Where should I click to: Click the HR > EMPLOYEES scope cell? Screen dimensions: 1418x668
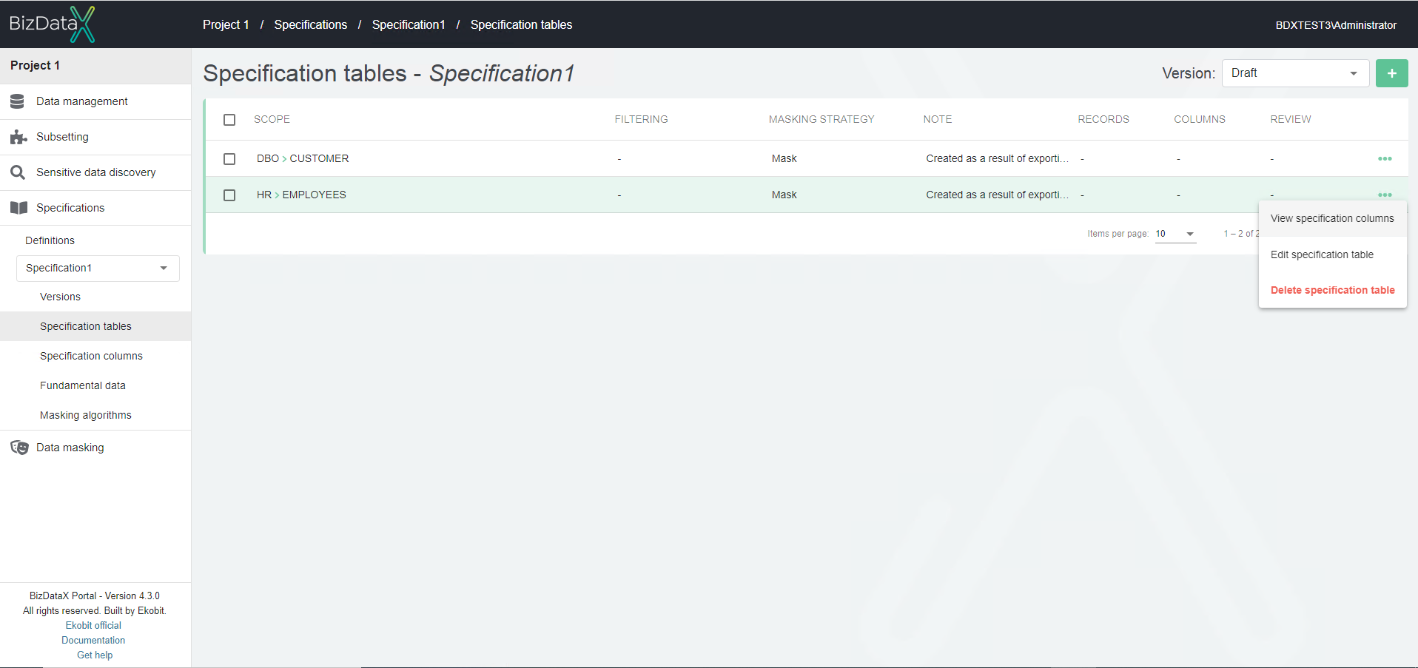pyautogui.click(x=301, y=195)
